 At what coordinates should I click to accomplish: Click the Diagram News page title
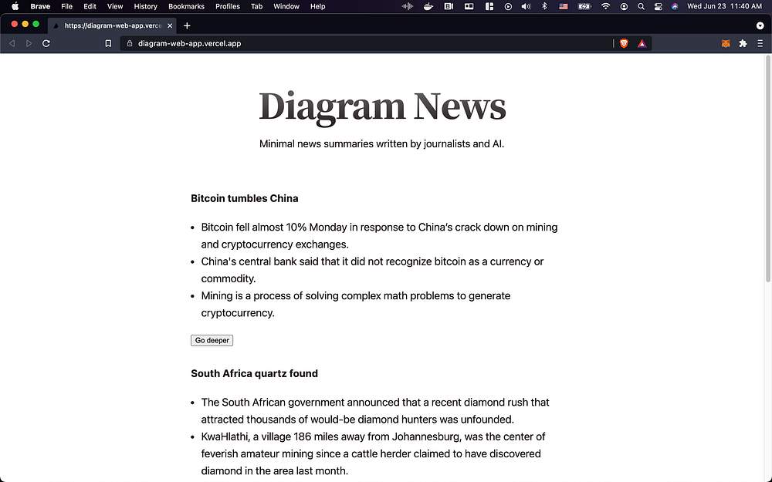click(x=382, y=106)
